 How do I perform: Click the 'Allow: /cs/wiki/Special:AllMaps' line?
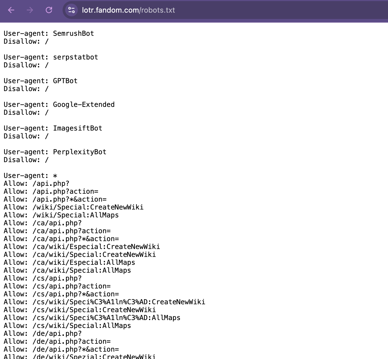pos(67,326)
